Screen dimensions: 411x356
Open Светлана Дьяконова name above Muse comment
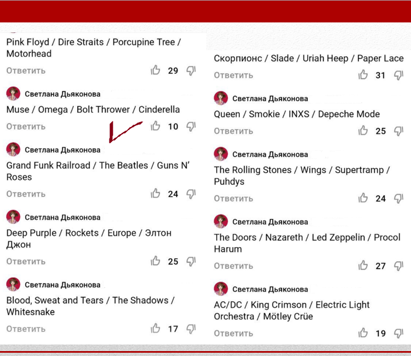[62, 94]
